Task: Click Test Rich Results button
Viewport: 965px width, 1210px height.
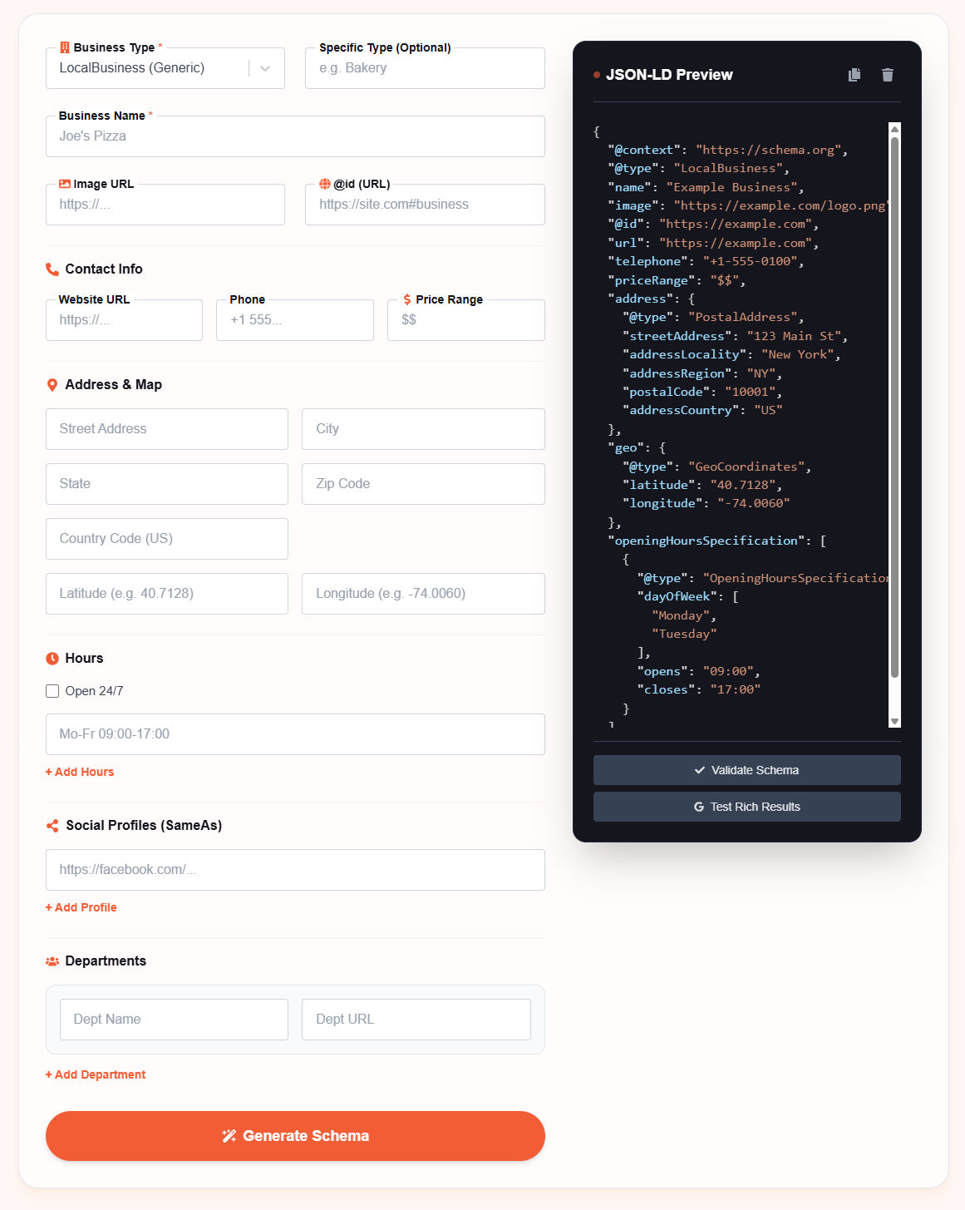Action: point(746,807)
